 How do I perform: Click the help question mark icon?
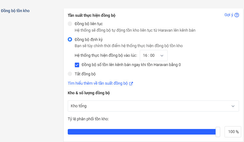(237, 15)
